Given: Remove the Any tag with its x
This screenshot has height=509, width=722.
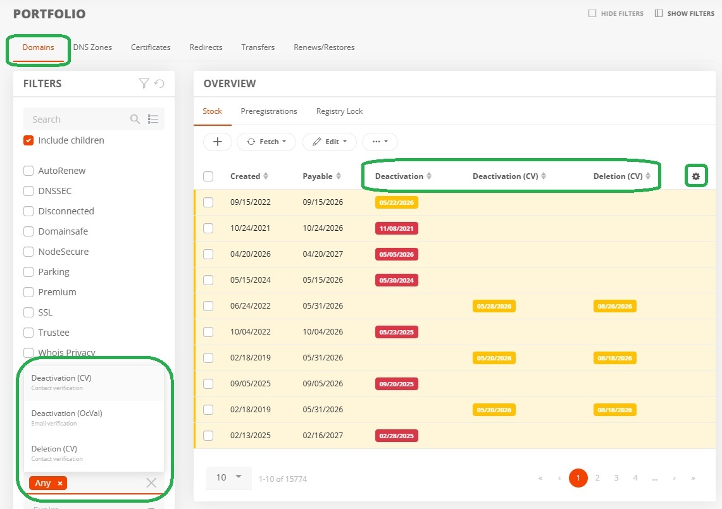Looking at the screenshot, I should 60,483.
